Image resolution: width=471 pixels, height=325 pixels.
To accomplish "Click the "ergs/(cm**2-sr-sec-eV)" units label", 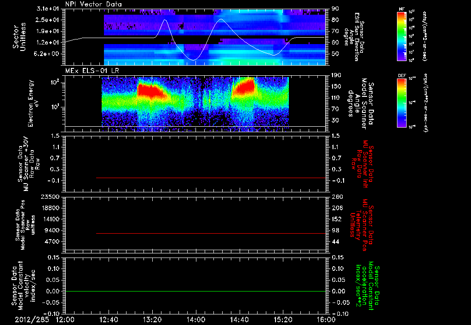I will (x=425, y=103).
